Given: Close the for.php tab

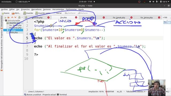Looking at the screenshot, I should click(76, 17).
